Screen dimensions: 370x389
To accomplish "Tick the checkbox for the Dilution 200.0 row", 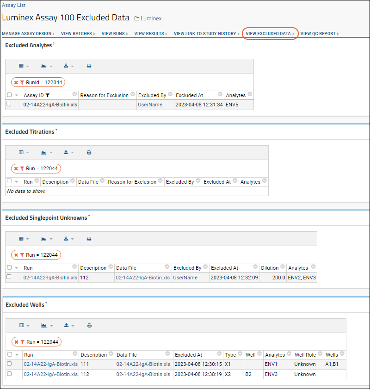I will click(9, 277).
